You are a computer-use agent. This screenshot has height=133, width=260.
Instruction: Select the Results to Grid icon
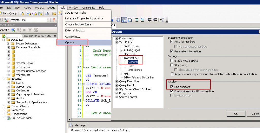click(x=124, y=20)
